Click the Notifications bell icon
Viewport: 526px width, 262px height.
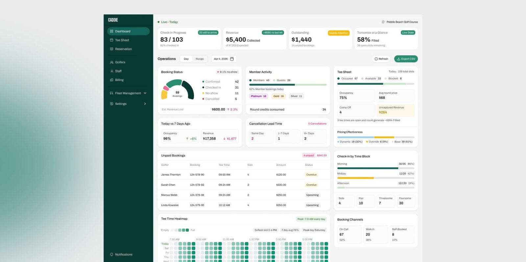[x=111, y=254]
